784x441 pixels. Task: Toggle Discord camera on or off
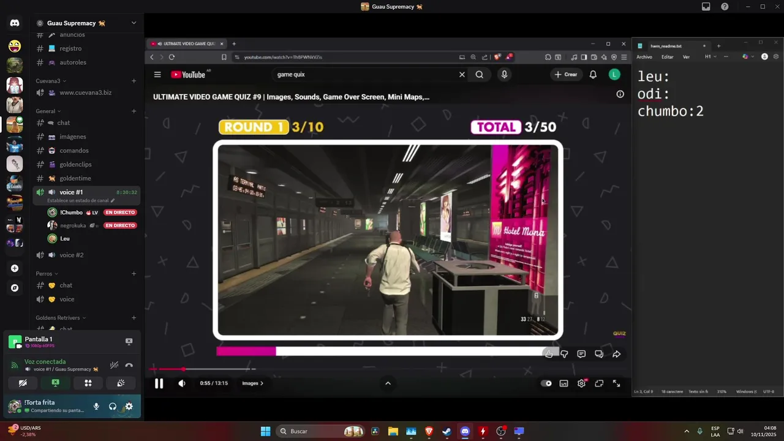23,383
